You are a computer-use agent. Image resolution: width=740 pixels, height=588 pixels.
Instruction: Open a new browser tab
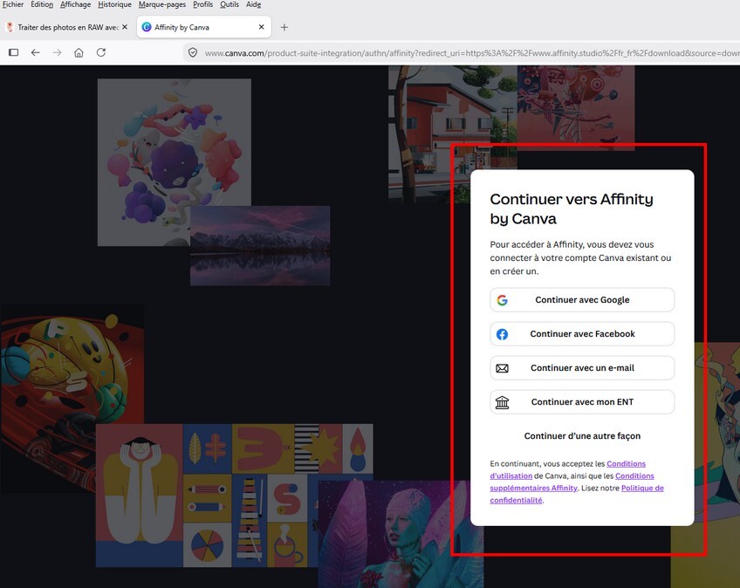coord(284,27)
